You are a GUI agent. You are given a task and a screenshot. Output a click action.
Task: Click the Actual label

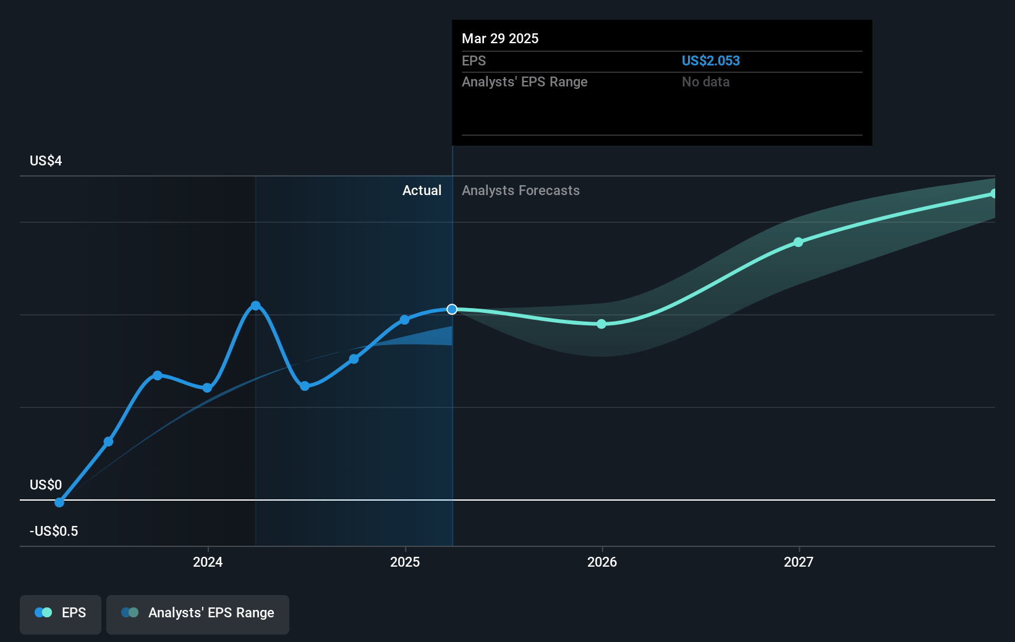pos(422,190)
